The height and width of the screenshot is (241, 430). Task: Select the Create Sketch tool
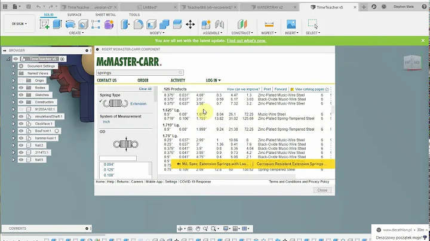pos(44,24)
